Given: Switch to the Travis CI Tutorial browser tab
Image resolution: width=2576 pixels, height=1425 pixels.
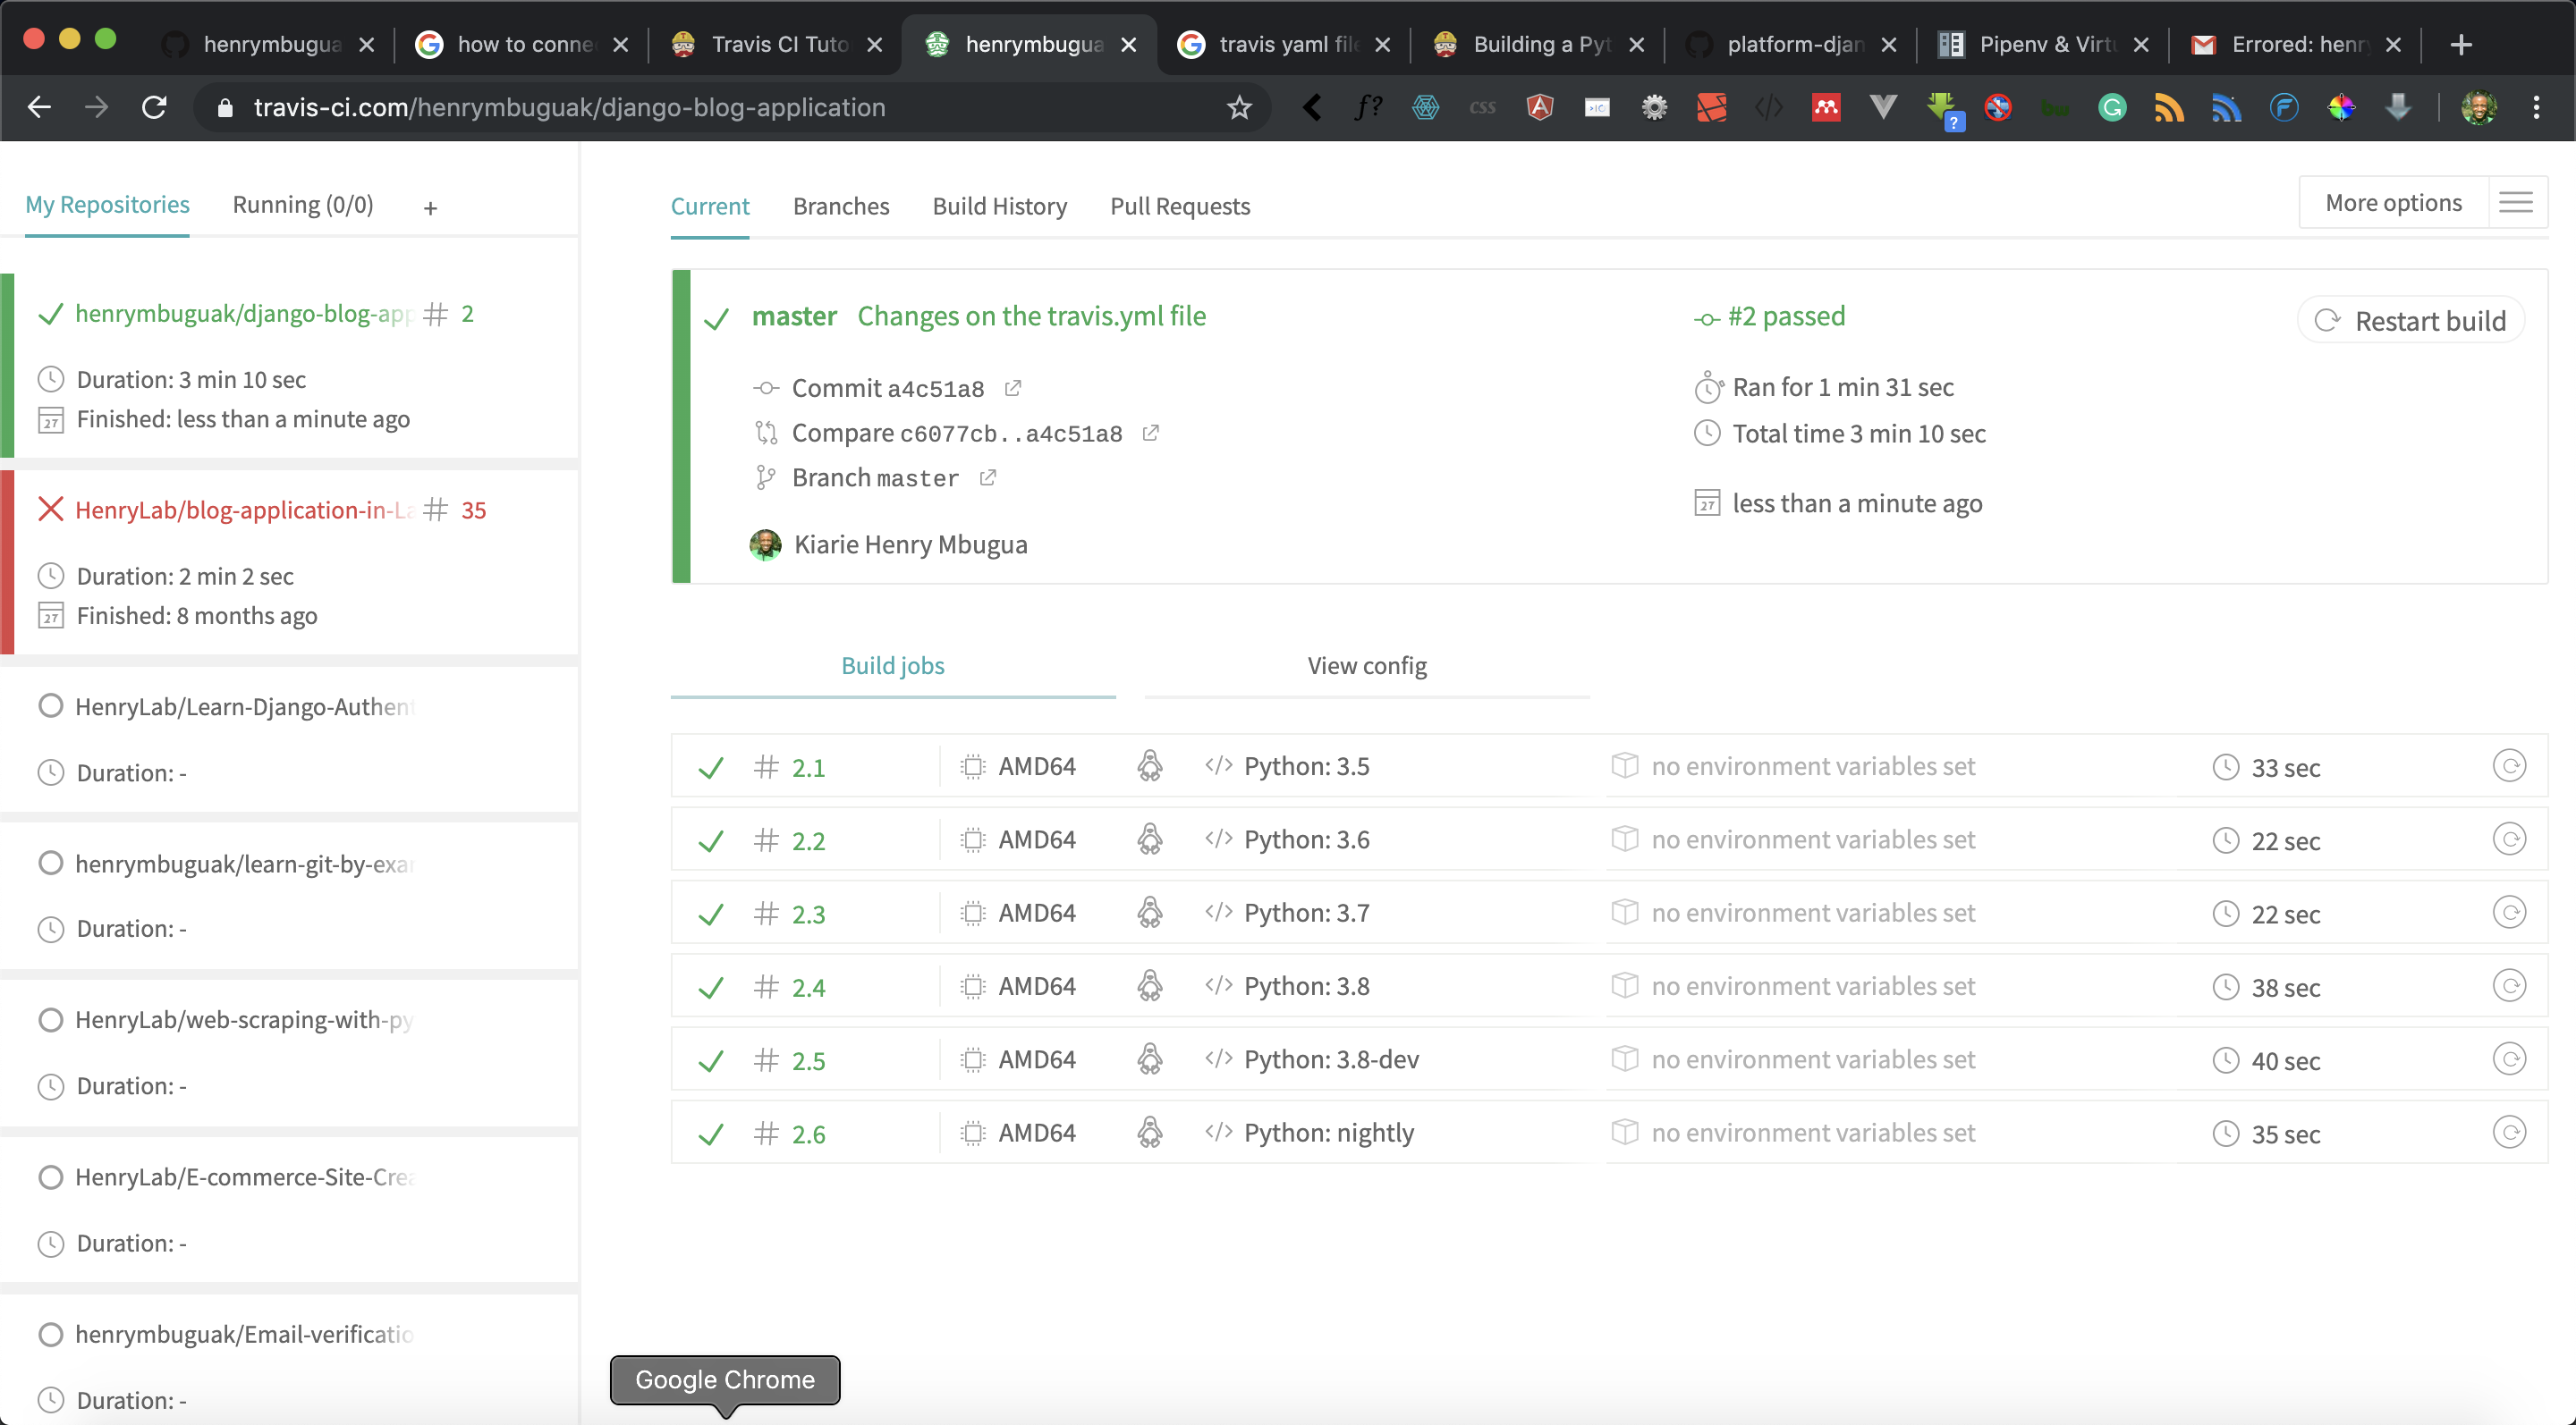Looking at the screenshot, I should 778,45.
